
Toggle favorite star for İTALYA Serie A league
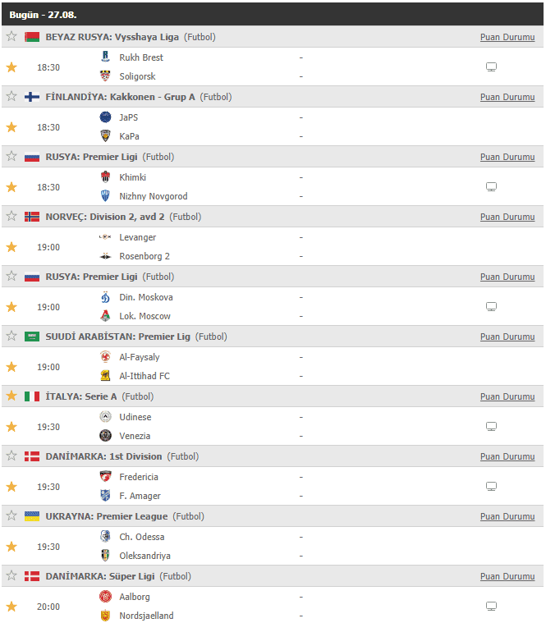coord(11,396)
